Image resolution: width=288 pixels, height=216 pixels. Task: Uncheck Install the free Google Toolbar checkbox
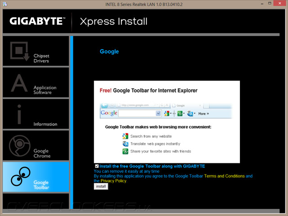(97, 166)
